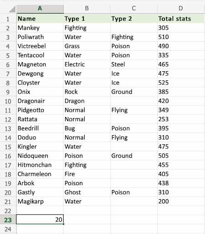Select Magikarp's total stats 200
This screenshot has width=205, height=234.
(181, 202)
